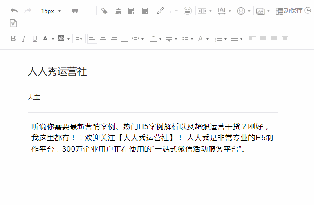The width and height of the screenshot is (314, 205).
Task: Expand the font color dropdown arrow
Action: click(53, 39)
